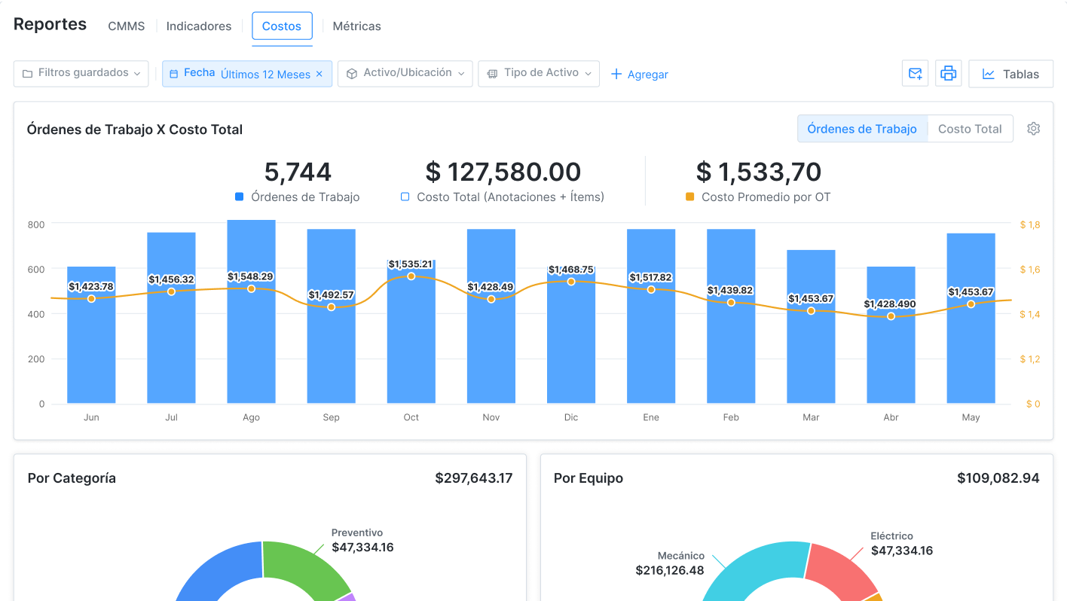Click the Oct data point on the line
The image size is (1067, 601).
[411, 276]
